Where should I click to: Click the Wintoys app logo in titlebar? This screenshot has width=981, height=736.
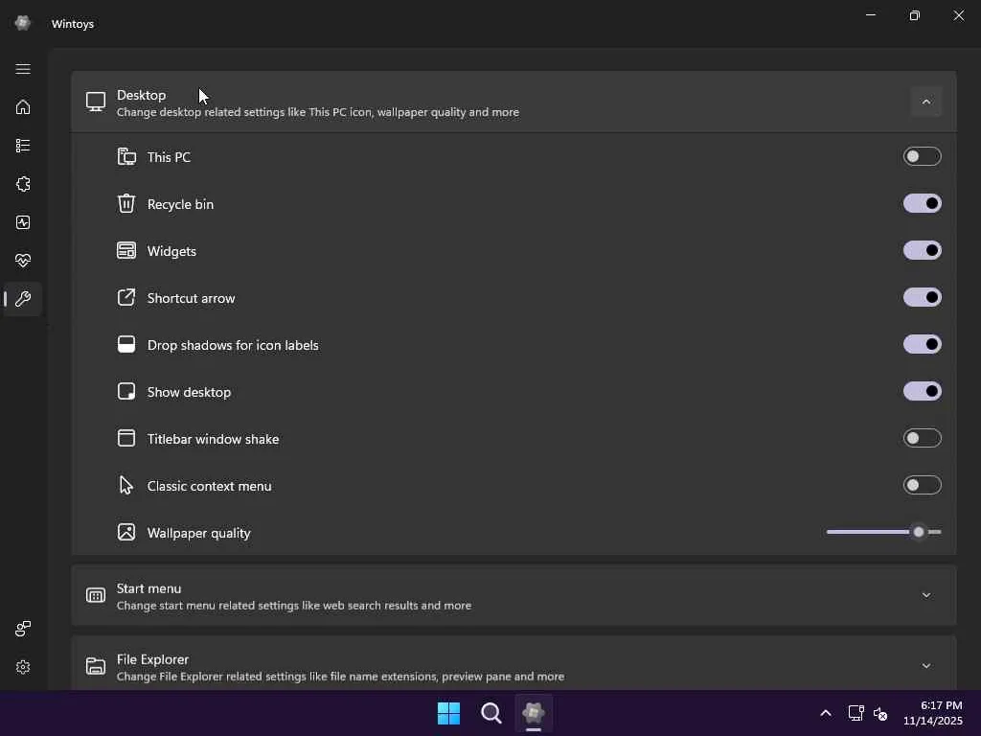point(23,23)
